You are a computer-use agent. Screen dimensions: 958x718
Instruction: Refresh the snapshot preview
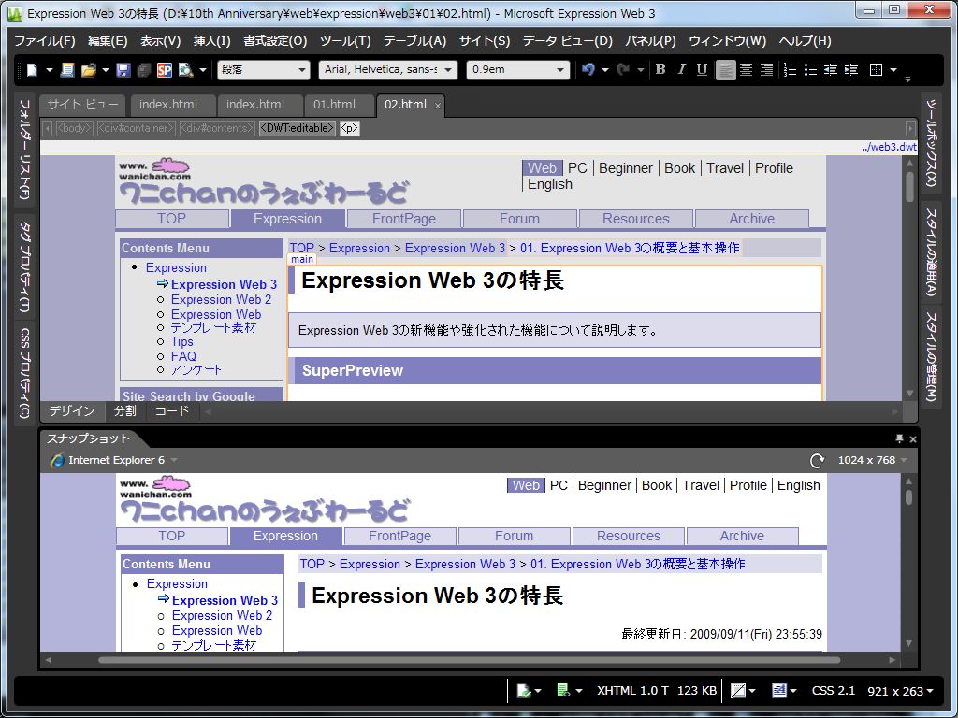pos(817,461)
